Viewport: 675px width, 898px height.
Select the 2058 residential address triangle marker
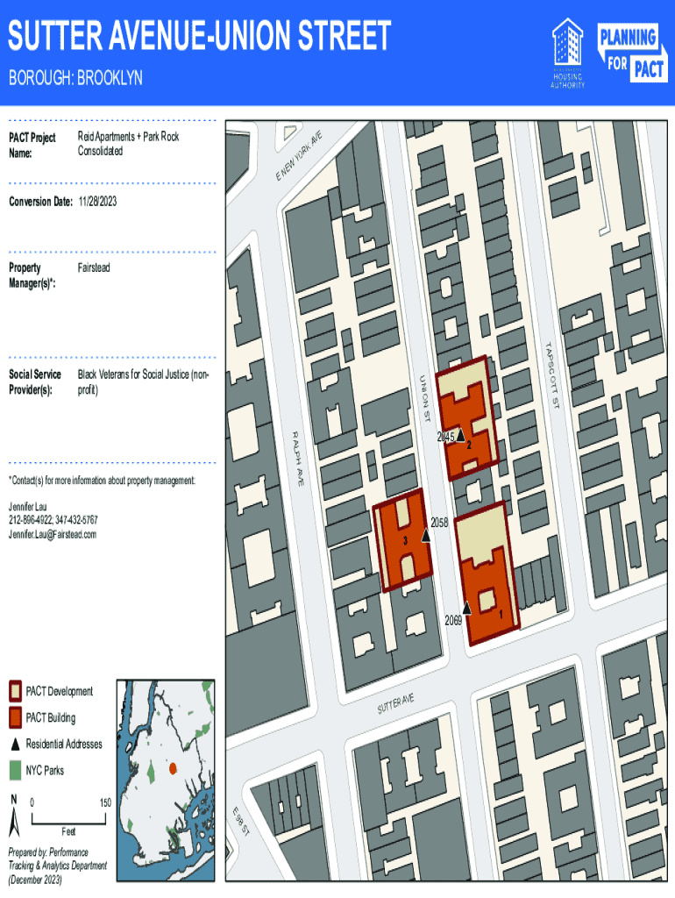pyautogui.click(x=426, y=535)
